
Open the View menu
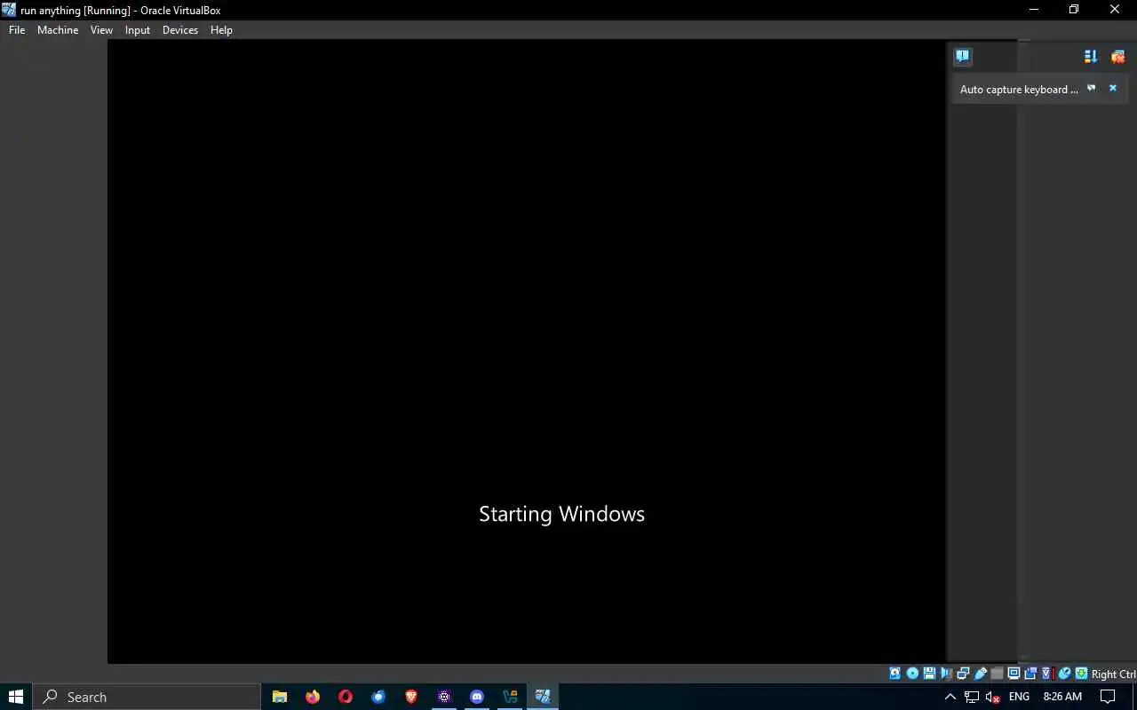(101, 29)
